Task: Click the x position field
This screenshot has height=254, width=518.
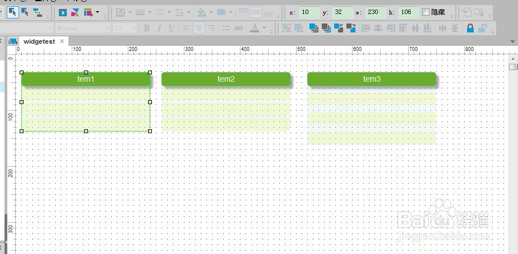Action: point(309,12)
